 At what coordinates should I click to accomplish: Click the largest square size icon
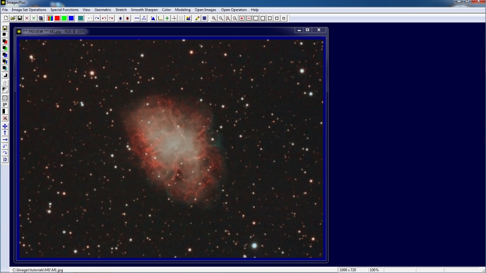256,18
